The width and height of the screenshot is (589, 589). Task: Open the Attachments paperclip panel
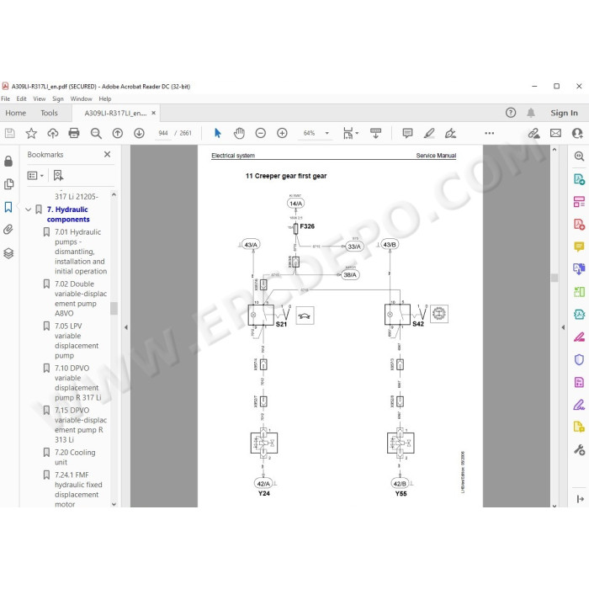[8, 230]
